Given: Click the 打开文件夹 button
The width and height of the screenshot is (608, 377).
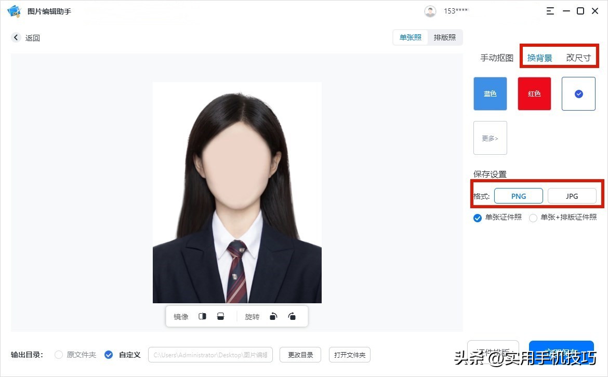Looking at the screenshot, I should coord(349,355).
